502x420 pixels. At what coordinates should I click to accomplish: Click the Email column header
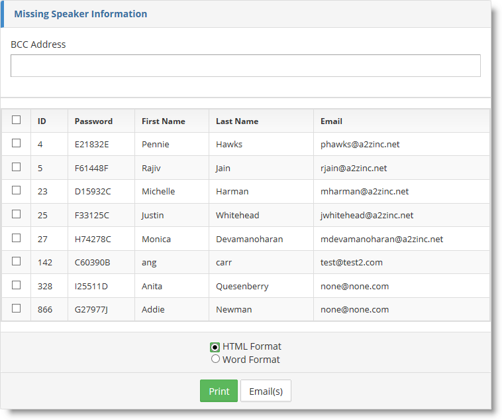point(331,121)
